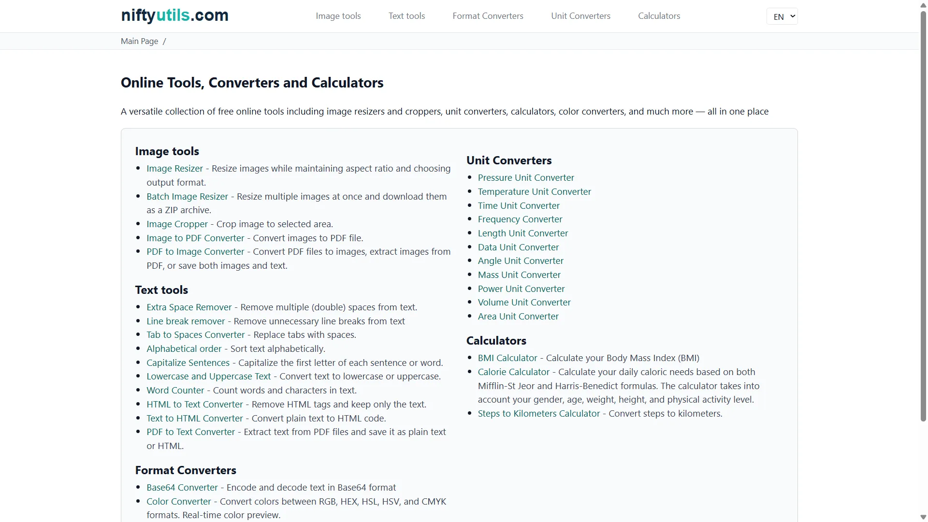Open the PDF to Image Converter

tap(195, 251)
